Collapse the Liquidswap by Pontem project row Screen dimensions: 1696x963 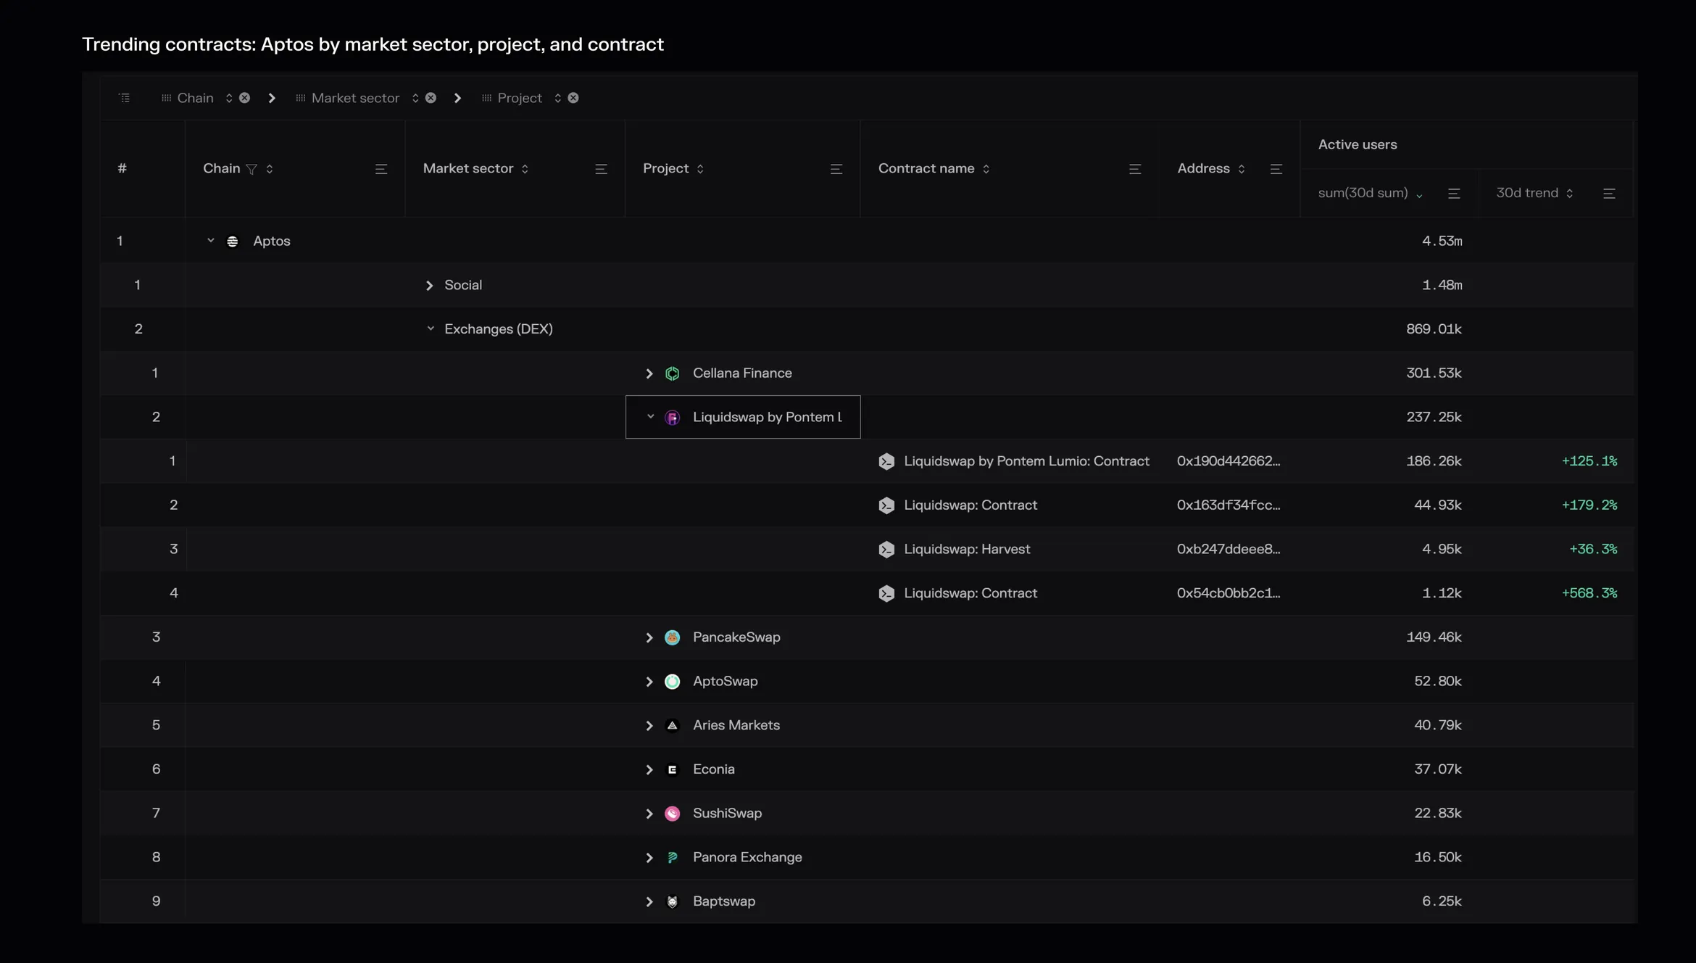click(x=650, y=417)
